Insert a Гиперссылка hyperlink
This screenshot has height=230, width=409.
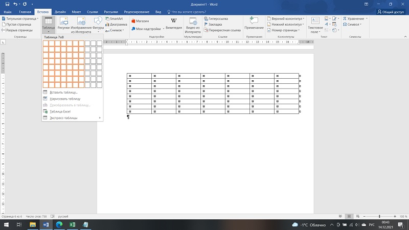point(217,18)
